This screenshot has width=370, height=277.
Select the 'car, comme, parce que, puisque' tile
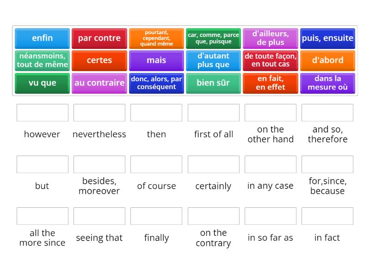[213, 38]
